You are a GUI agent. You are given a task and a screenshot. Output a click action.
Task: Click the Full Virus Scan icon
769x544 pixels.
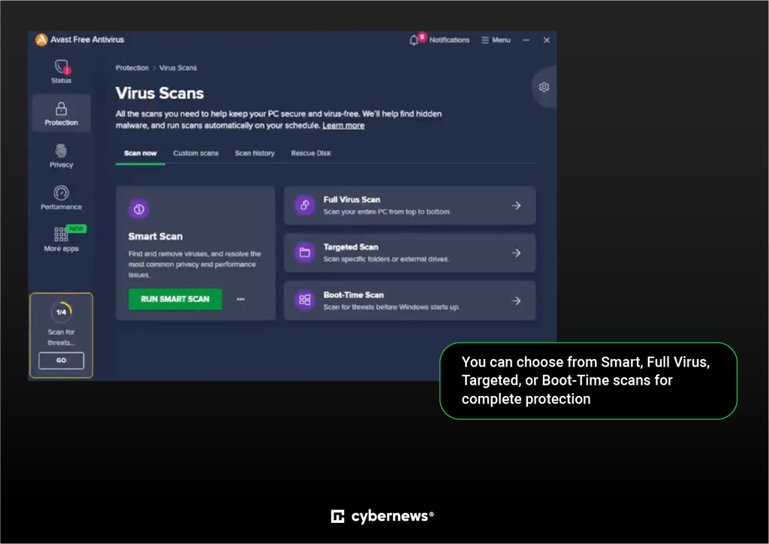[x=305, y=205]
